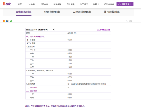The width and height of the screenshot is (141, 112).
Task: Click the 二年 row label
Action: [x=32, y=60]
